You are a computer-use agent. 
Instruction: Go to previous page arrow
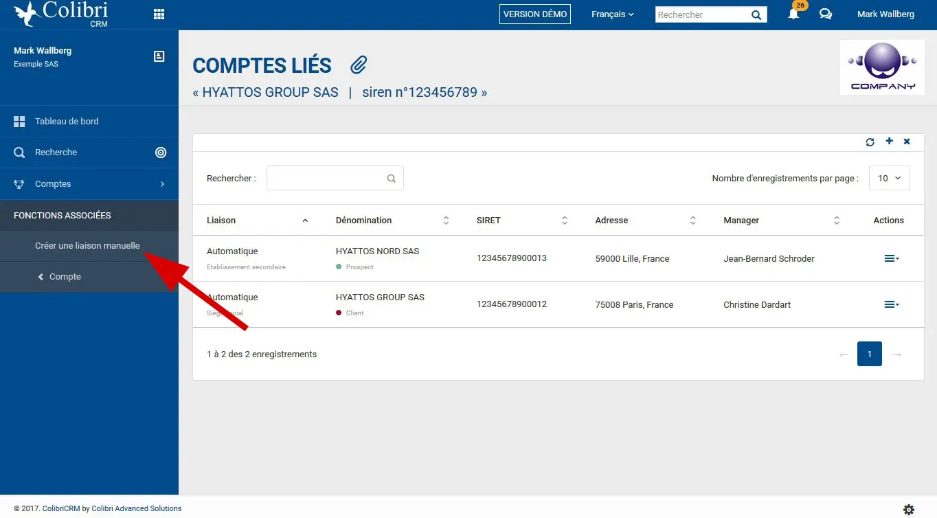[x=844, y=354]
